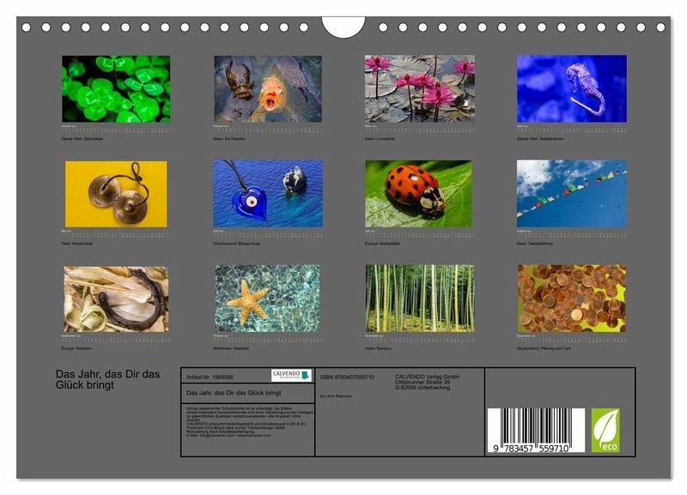Click the caption 'Asien: Koi-Karpfen'

pyautogui.click(x=229, y=139)
